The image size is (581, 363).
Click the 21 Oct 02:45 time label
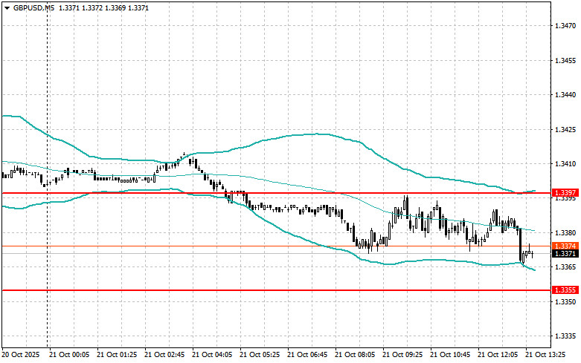164,355
